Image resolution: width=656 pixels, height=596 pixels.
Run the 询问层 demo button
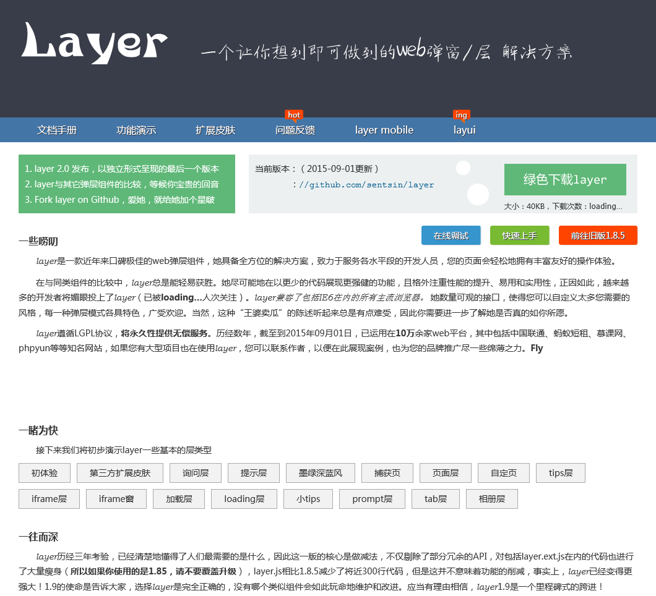(196, 473)
